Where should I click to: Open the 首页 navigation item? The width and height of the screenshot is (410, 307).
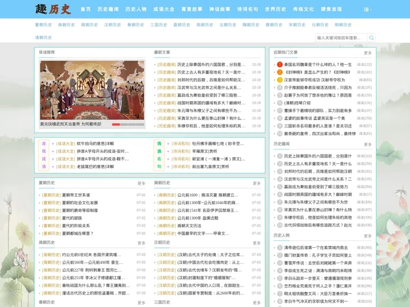[x=86, y=9]
